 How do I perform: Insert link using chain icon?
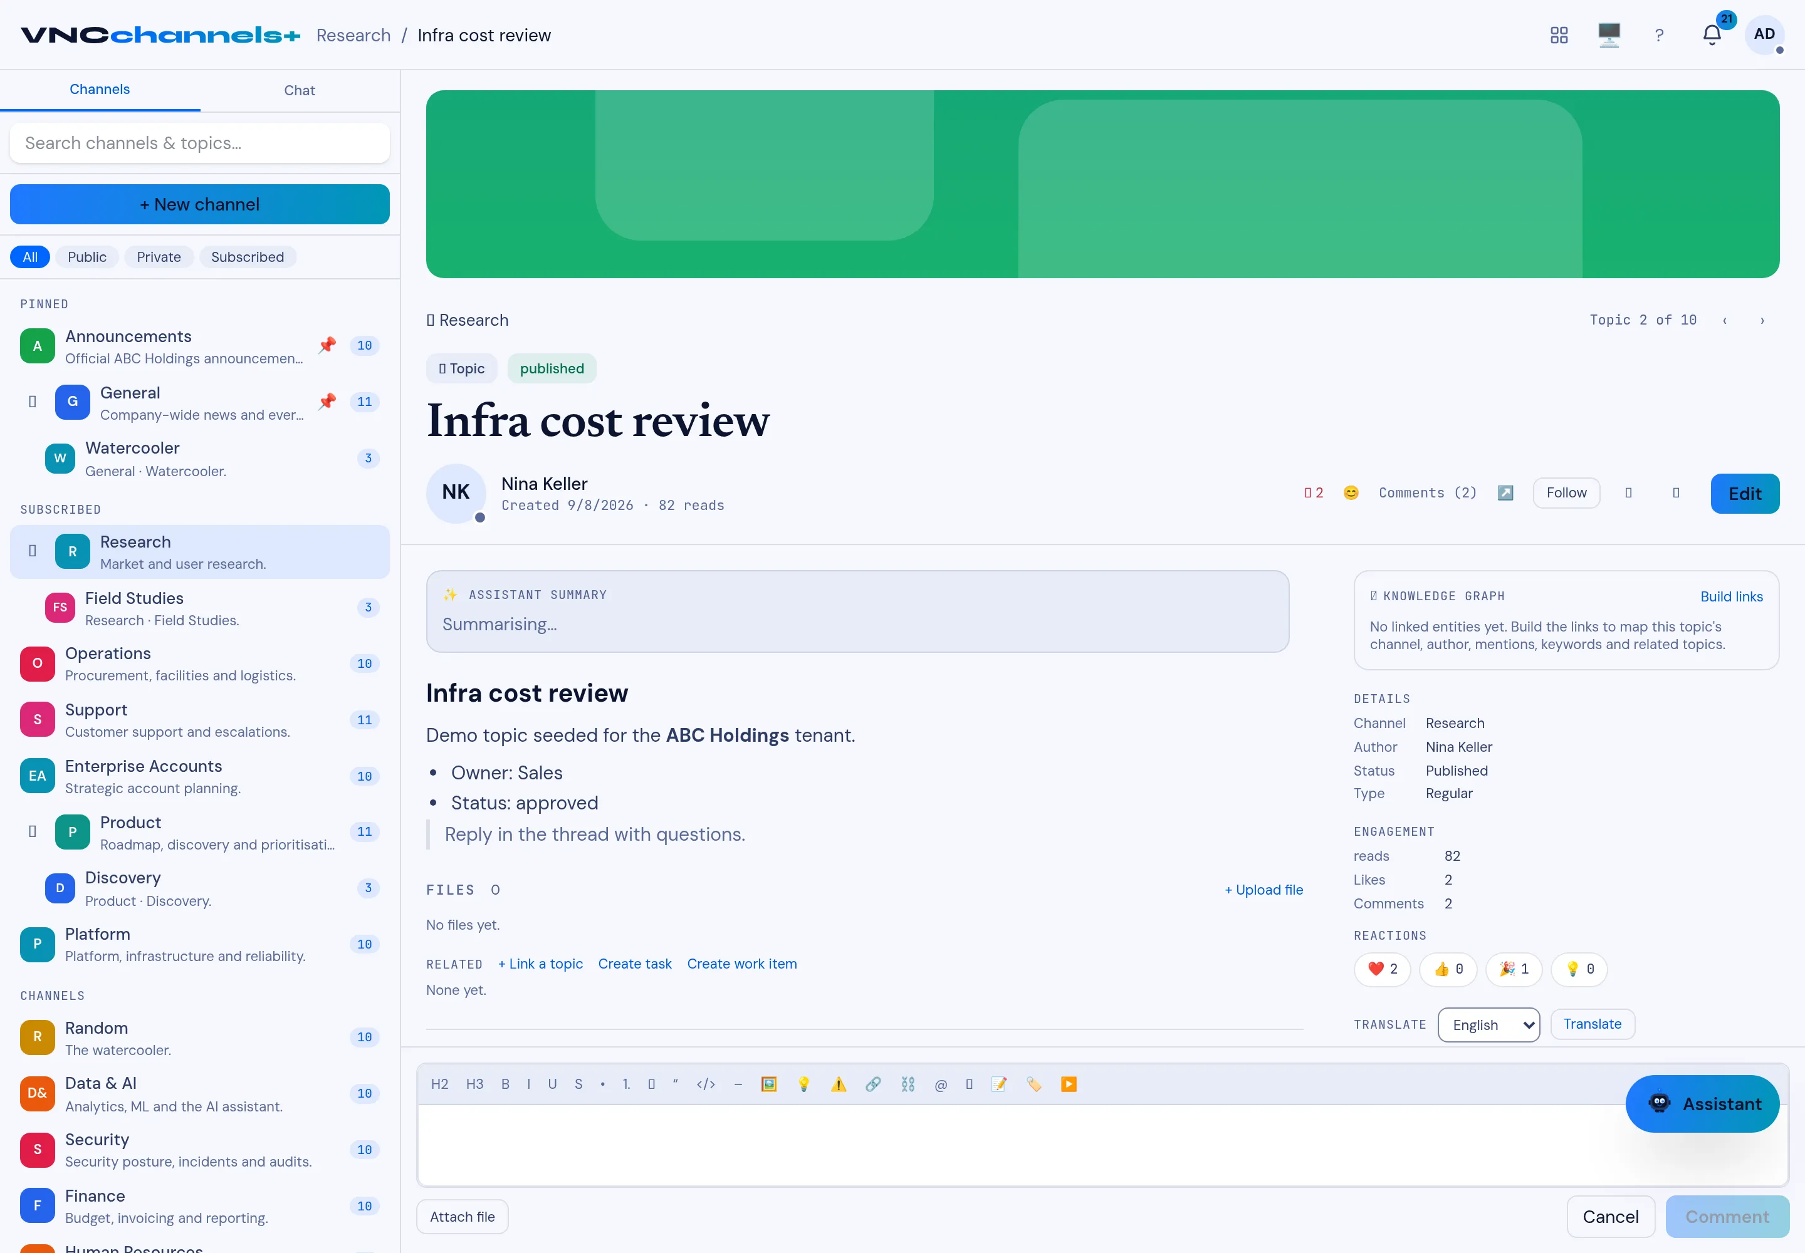coord(872,1084)
